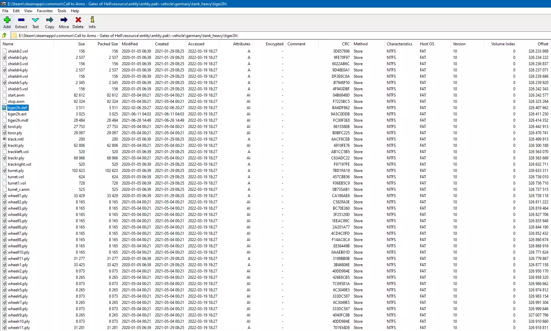Click the tiger2h.mdl file icon

(5, 120)
